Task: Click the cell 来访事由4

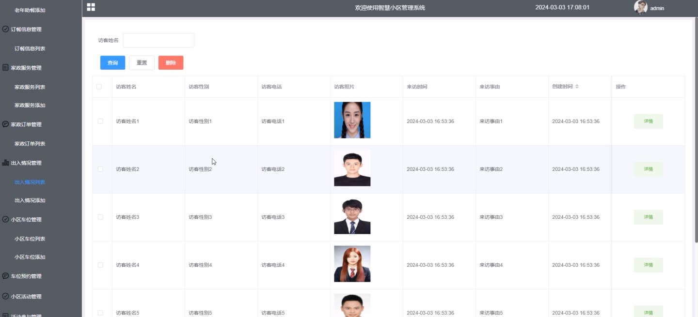Action: pyautogui.click(x=491, y=265)
